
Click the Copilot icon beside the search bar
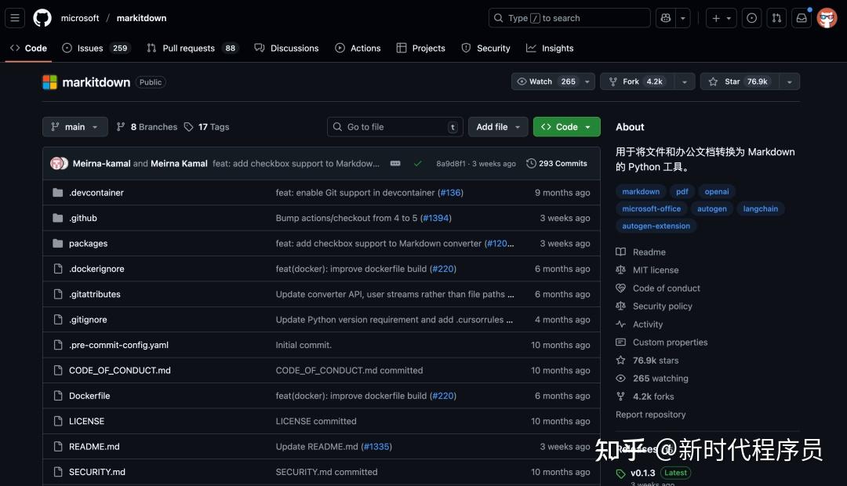(x=665, y=17)
